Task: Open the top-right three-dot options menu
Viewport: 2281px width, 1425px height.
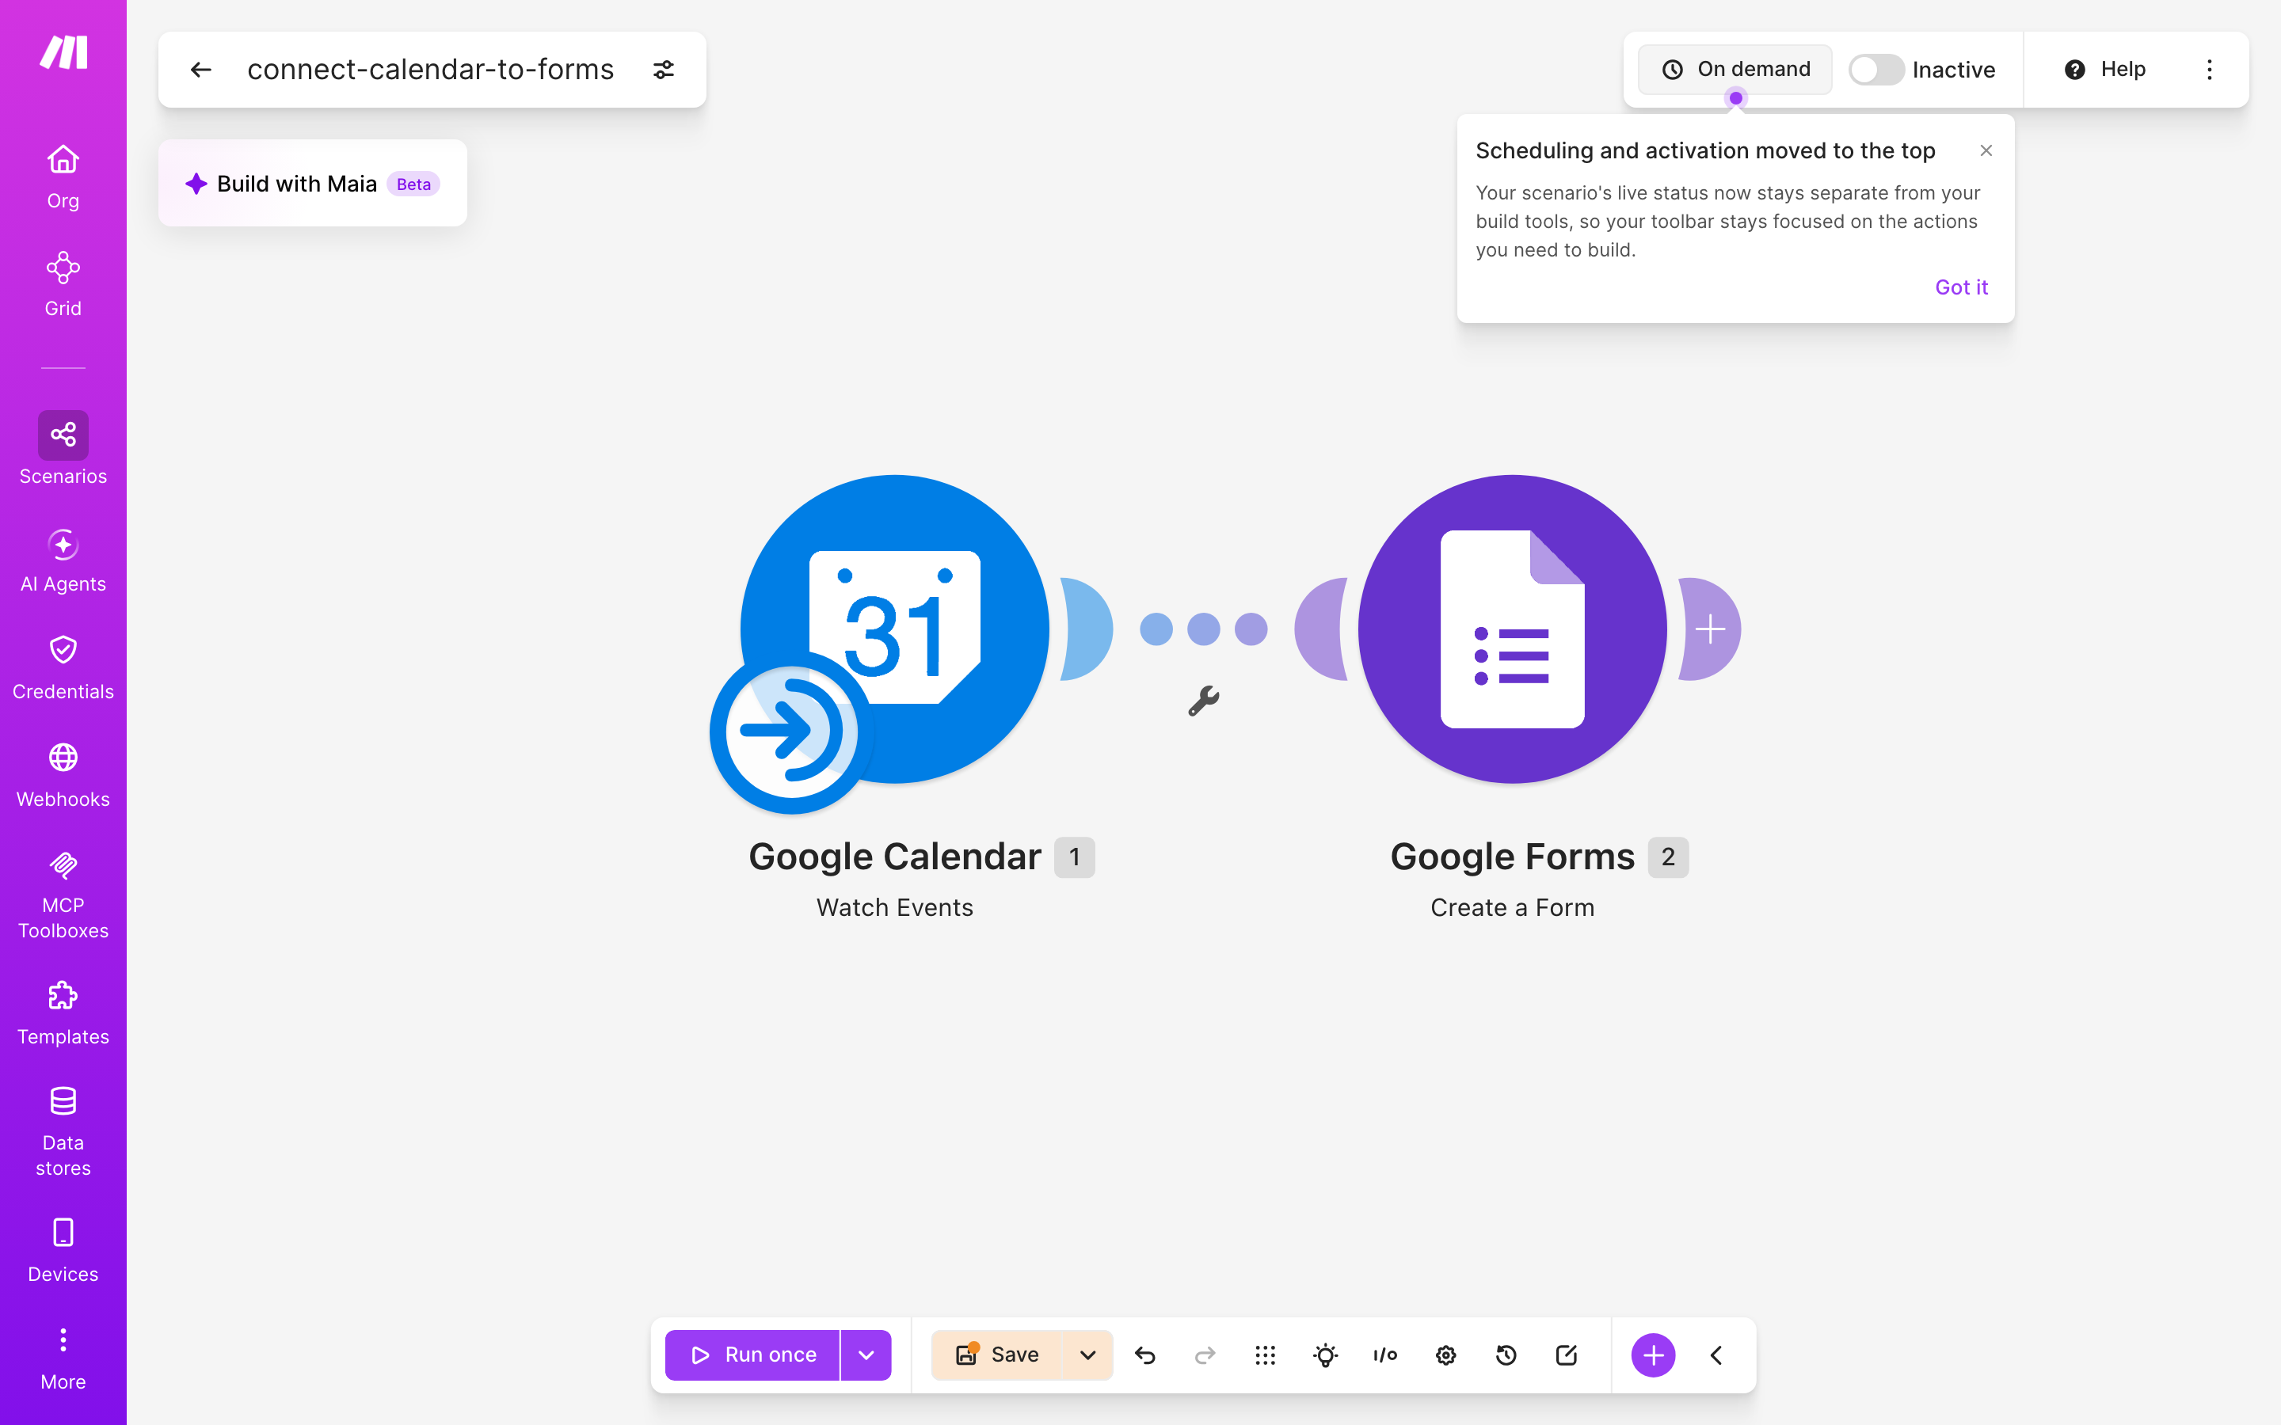Action: tap(2210, 70)
